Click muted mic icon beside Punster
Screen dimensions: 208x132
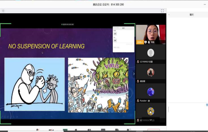click(x=138, y=101)
